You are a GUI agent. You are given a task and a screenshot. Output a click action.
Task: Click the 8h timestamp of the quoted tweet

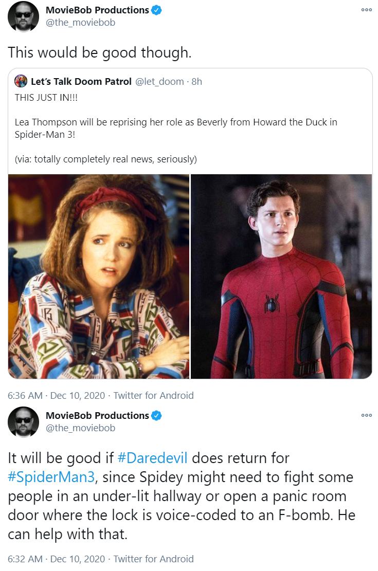(x=197, y=81)
